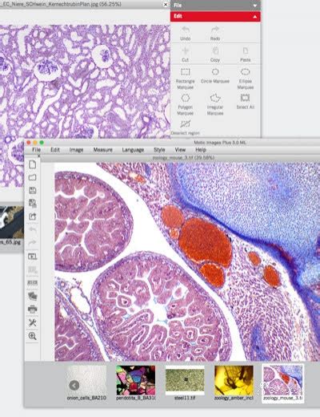Screen dimensions: 320x417
Task: Click the Save disk icon in left toolbar
Action: click(32, 190)
